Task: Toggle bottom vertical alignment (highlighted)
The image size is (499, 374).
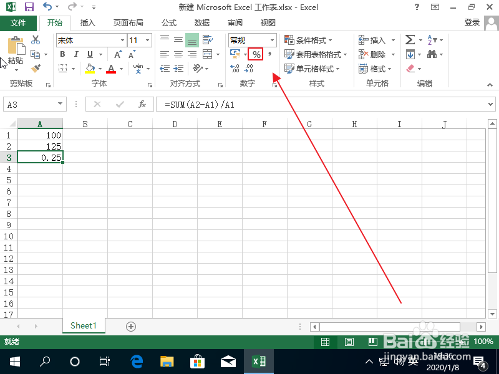Action: coord(192,40)
